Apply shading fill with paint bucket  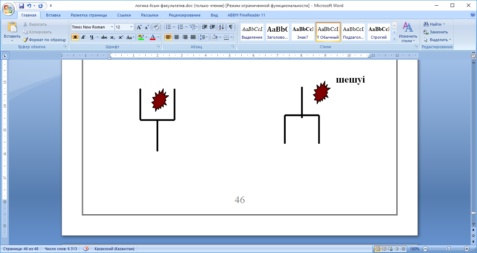pos(214,37)
